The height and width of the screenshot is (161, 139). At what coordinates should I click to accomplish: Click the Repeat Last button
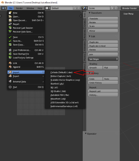[x=103, y=91]
